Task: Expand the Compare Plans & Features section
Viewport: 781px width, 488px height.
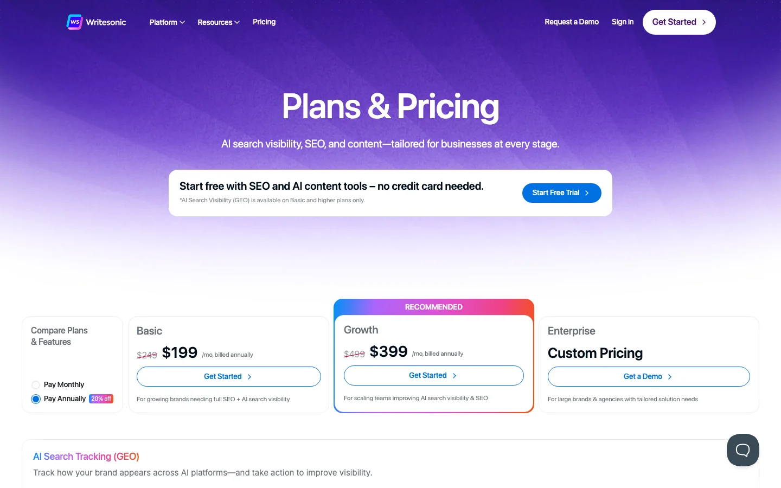Action: click(x=59, y=336)
